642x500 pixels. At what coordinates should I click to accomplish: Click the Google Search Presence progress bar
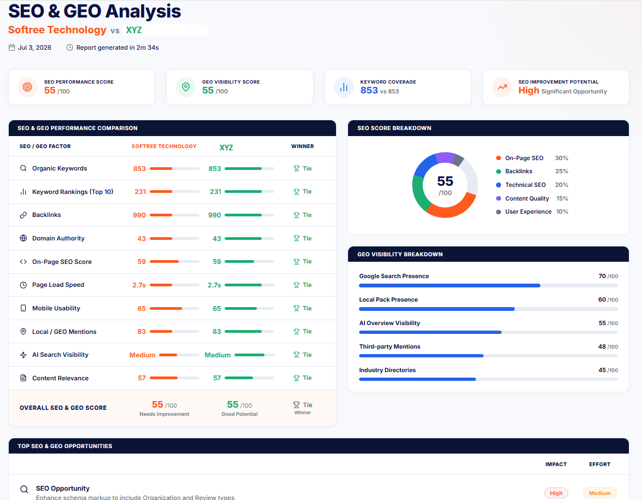488,285
